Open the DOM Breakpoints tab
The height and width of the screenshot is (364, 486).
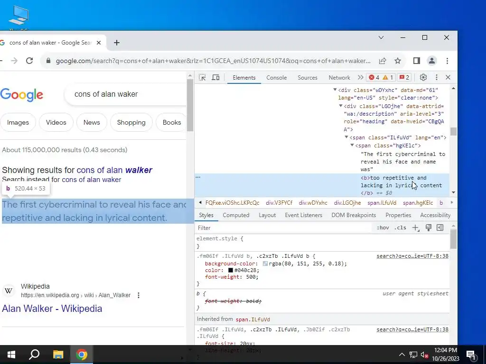(354, 215)
